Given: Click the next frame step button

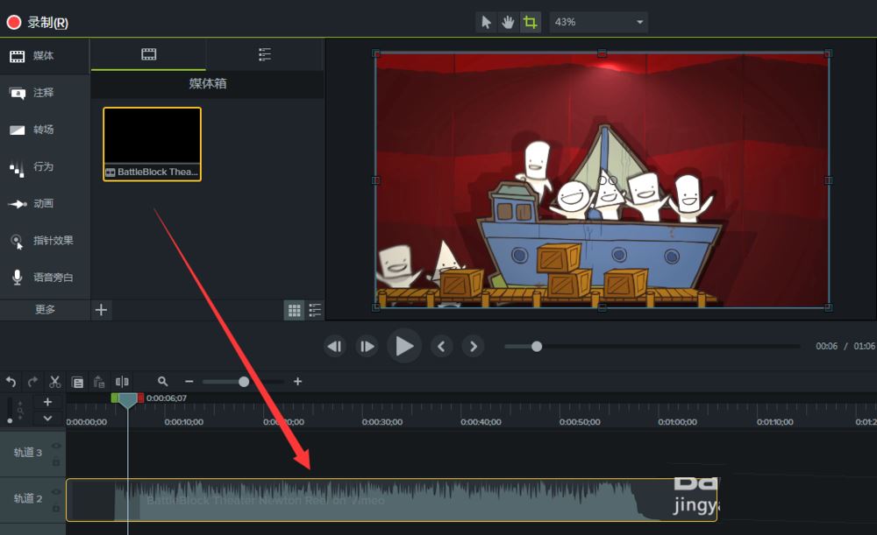Looking at the screenshot, I should (x=367, y=347).
